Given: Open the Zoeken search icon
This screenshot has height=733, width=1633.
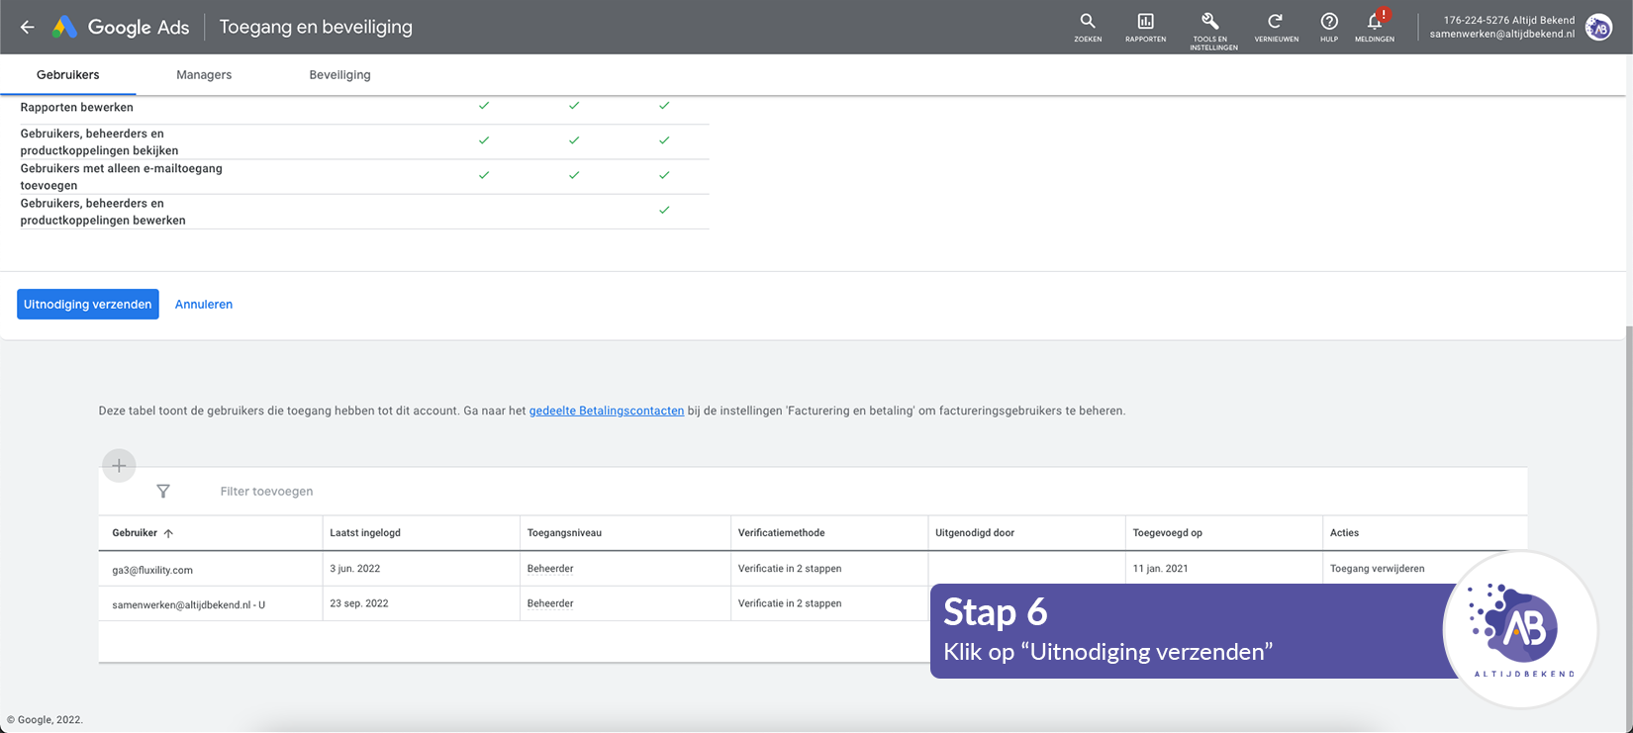Looking at the screenshot, I should (1088, 22).
